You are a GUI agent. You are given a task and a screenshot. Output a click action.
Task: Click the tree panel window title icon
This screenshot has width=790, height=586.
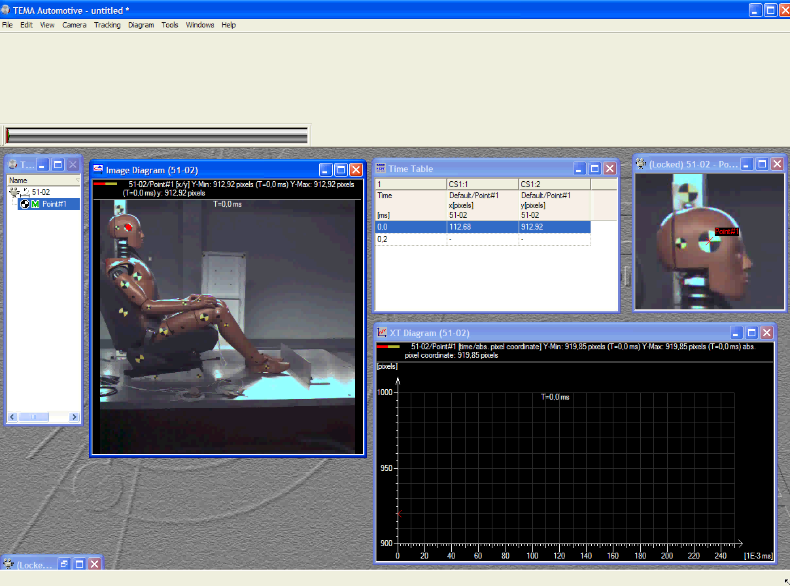click(12, 165)
